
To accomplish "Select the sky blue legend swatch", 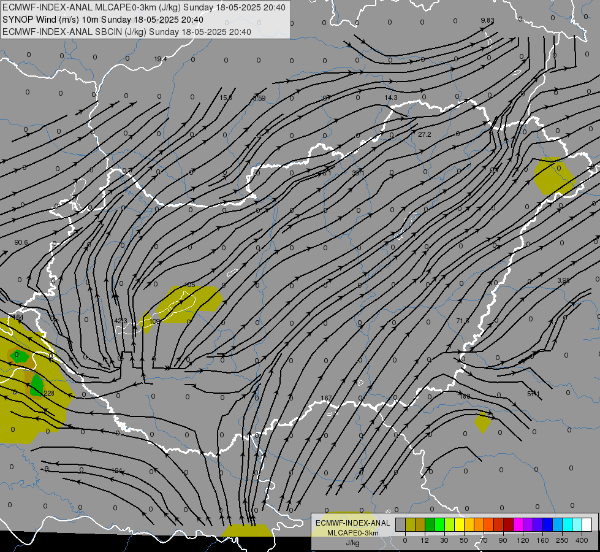I will (x=558, y=524).
